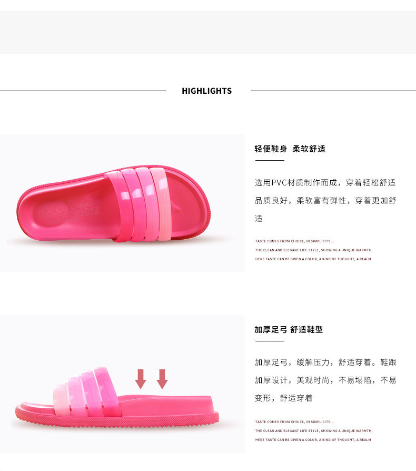This screenshot has width=416, height=471.
Task: Click the lower "THE CLEAN AND ELEGANT LIFE STYLE" line
Action: coord(314,431)
